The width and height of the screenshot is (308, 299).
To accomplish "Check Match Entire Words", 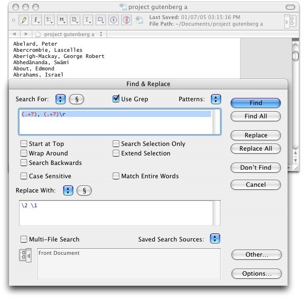I will (x=115, y=176).
